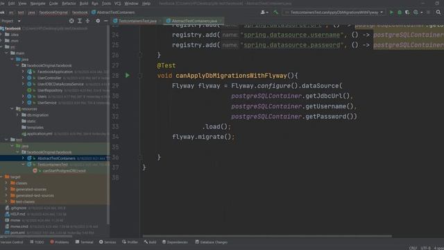Open the VCS menu
This screenshot has height=250, width=444.
117,3
